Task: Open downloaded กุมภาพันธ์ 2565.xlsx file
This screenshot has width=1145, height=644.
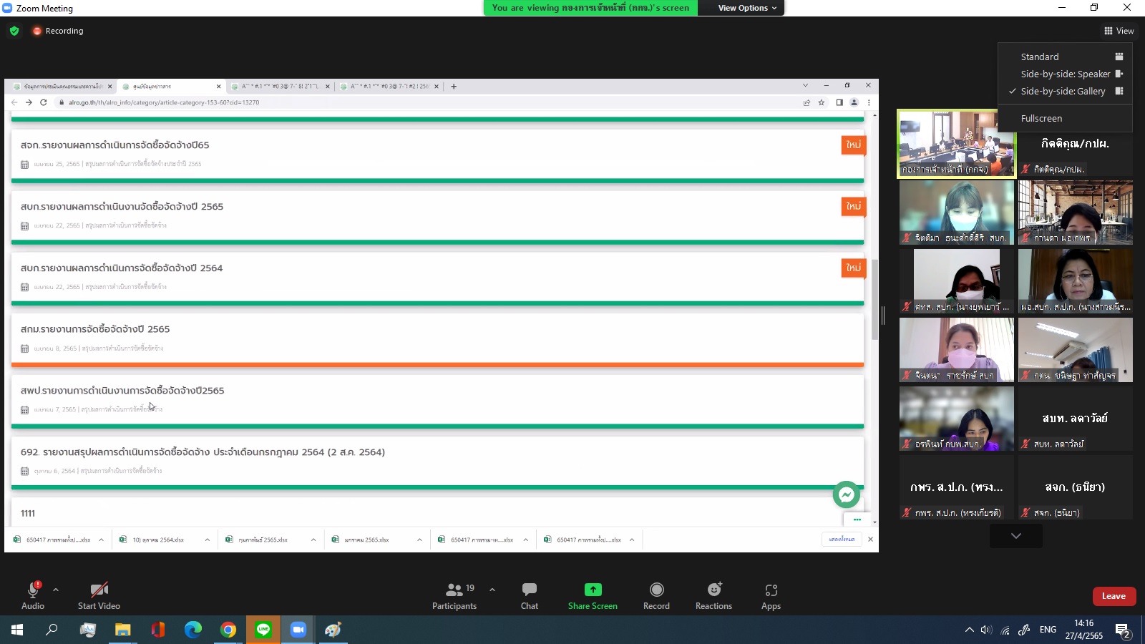Action: point(263,540)
